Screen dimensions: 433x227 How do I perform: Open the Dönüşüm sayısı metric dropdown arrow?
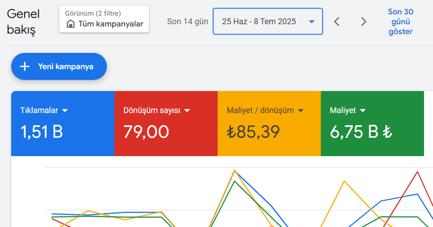click(x=187, y=110)
